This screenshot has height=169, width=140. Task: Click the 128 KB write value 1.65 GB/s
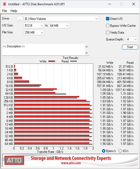107,98
